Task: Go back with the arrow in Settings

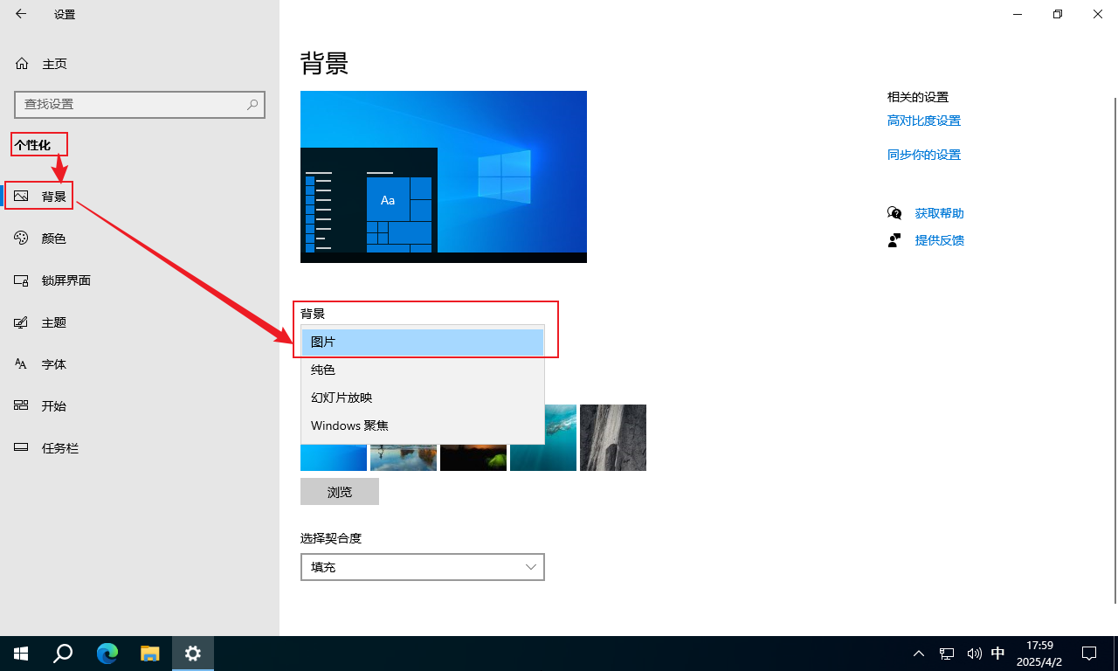Action: [21, 14]
